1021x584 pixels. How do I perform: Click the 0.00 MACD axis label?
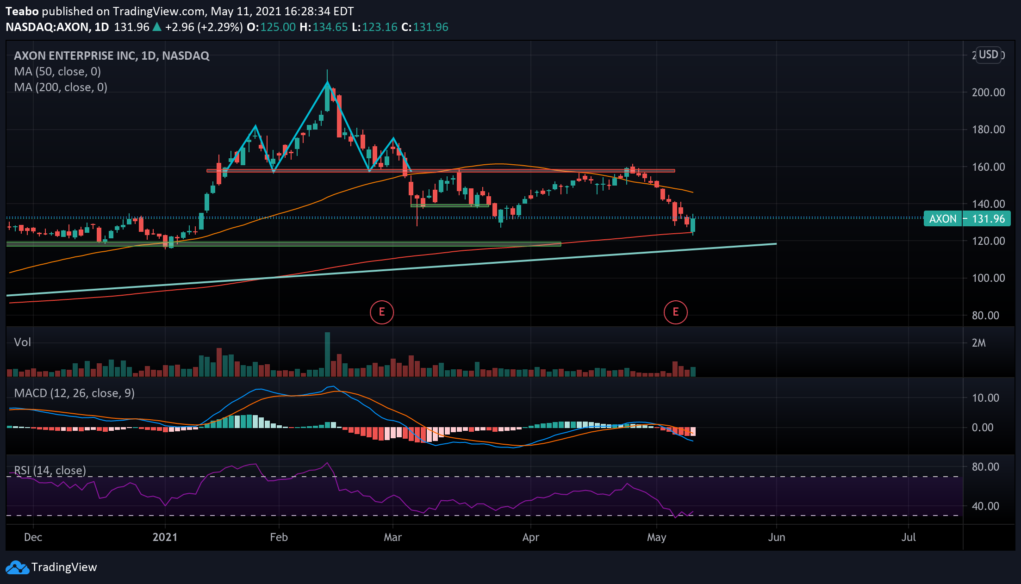(x=983, y=428)
